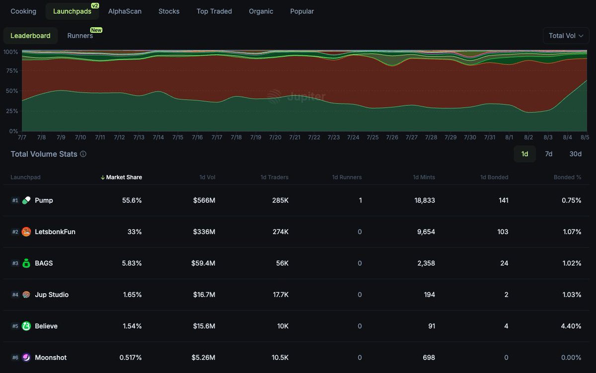The image size is (596, 373).
Task: Click Moonshot's $5.26M volume value
Action: (202, 358)
